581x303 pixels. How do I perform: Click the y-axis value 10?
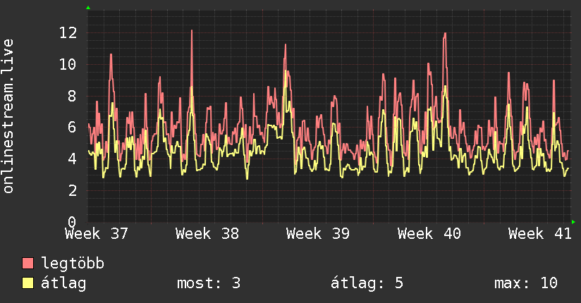(68, 64)
